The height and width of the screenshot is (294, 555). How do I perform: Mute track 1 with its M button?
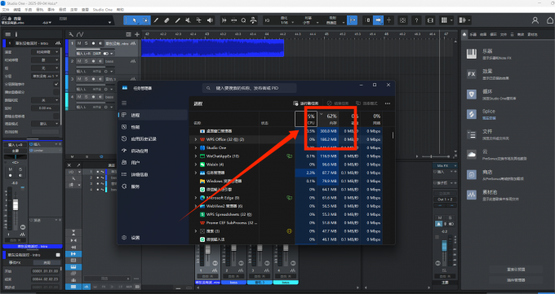[79, 43]
